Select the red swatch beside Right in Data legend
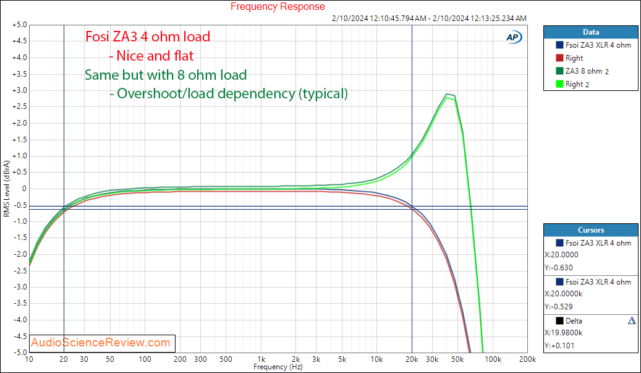Screen dimensions: 641x373 point(559,58)
